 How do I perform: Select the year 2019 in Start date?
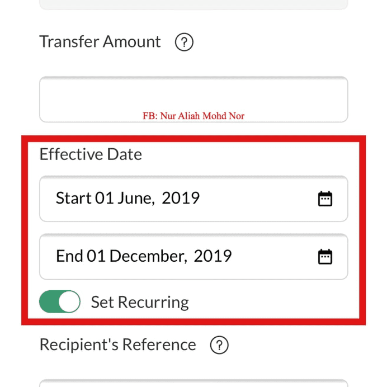pyautogui.click(x=181, y=199)
